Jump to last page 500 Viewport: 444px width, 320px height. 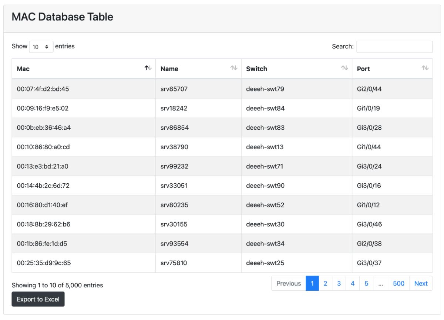click(x=398, y=283)
